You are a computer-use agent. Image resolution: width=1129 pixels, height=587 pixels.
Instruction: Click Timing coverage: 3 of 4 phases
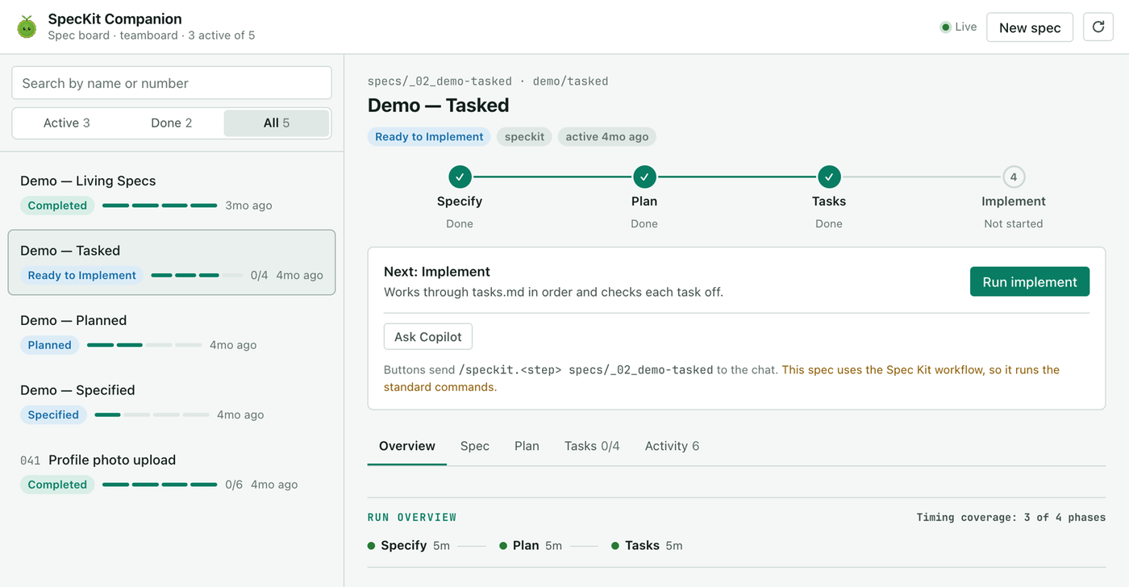1011,518
